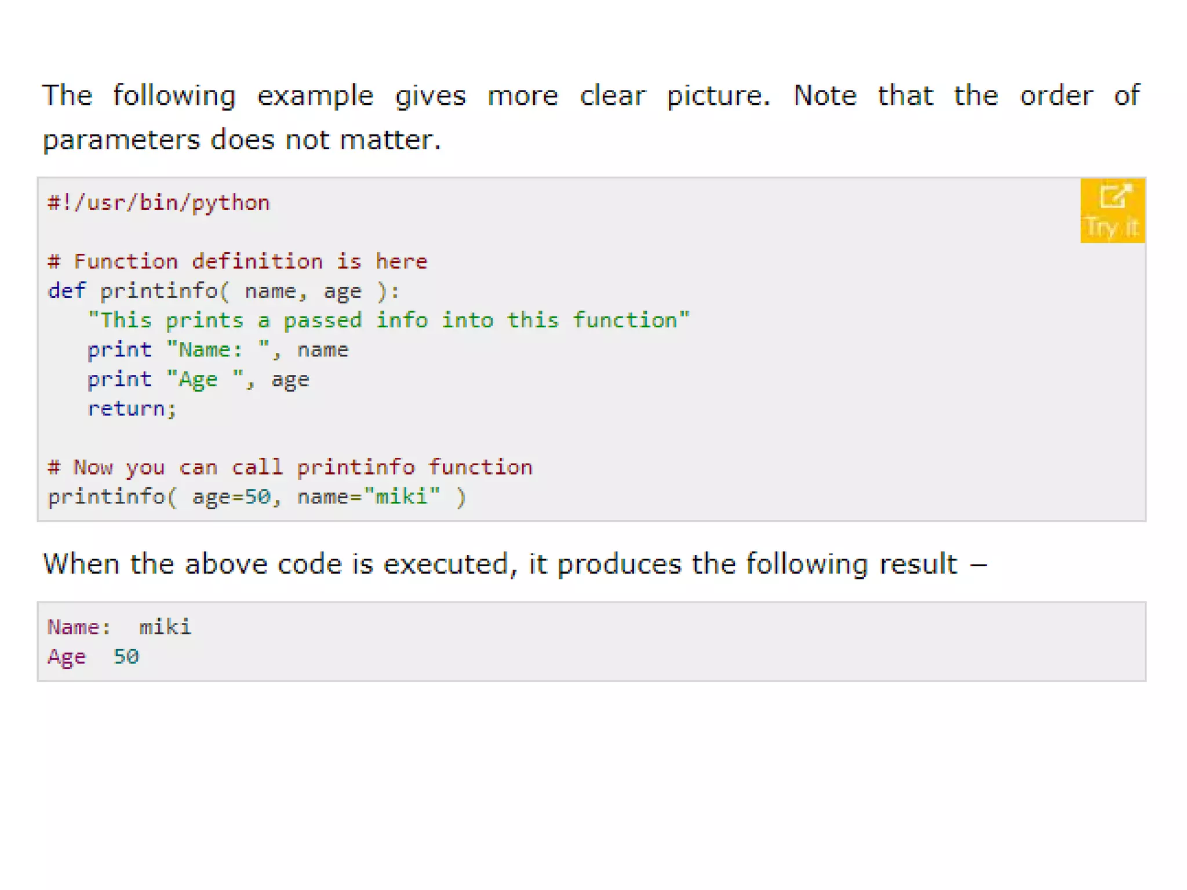Click the print "Name: ", name statement

(x=218, y=350)
